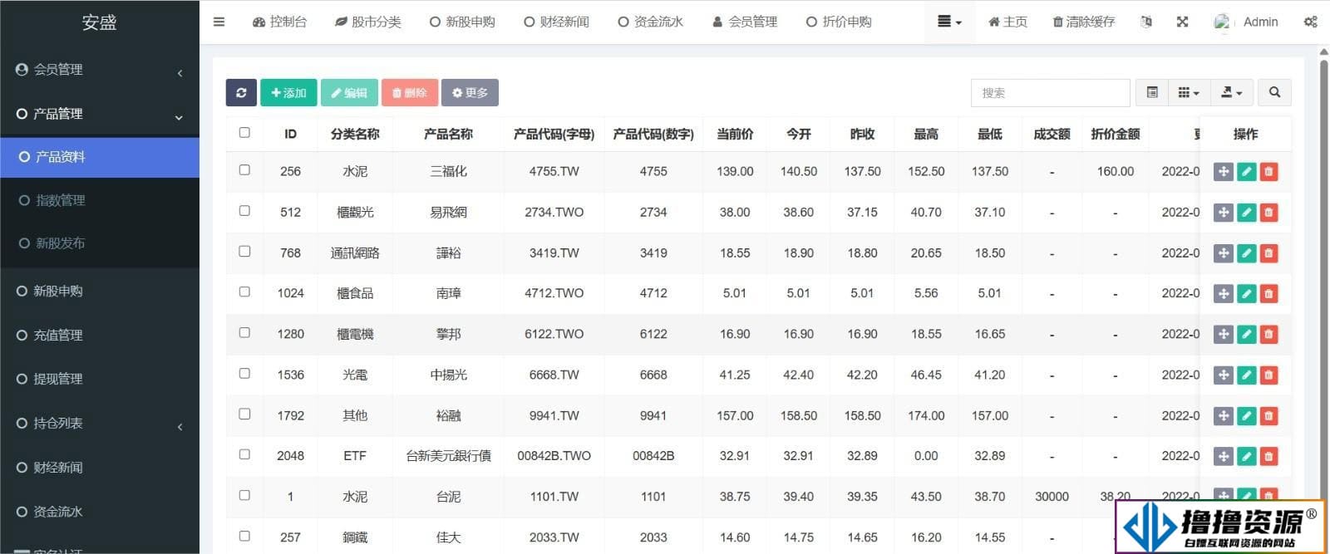Viewport: 1330px width, 554px height.
Task: Click drag handle icon for row 512
Action: tap(1223, 213)
